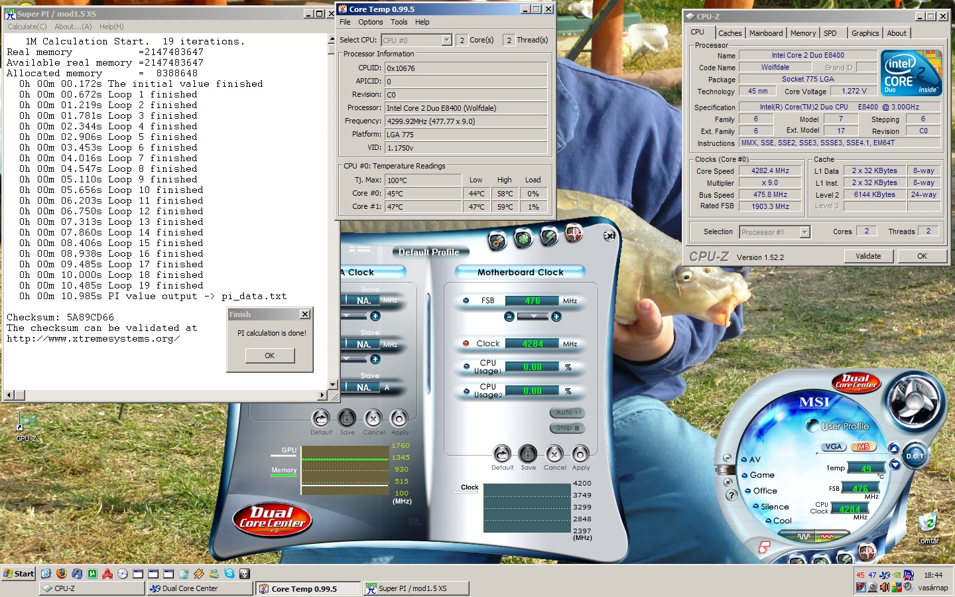
Task: Switch to MB mode in MSI dial
Action: pos(863,446)
